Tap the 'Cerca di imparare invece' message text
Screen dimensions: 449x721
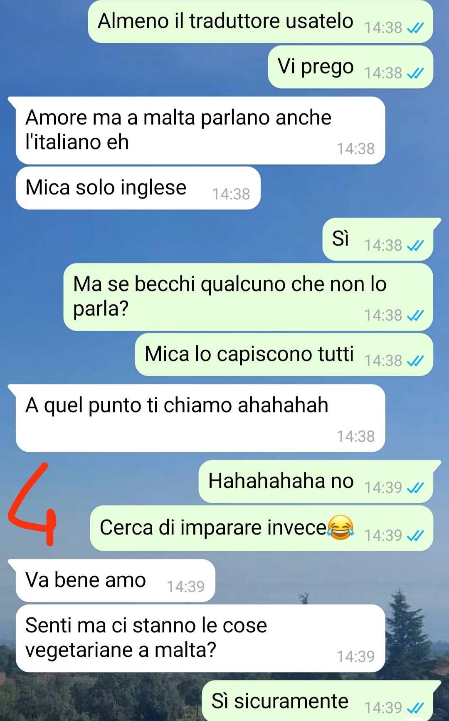click(x=213, y=527)
